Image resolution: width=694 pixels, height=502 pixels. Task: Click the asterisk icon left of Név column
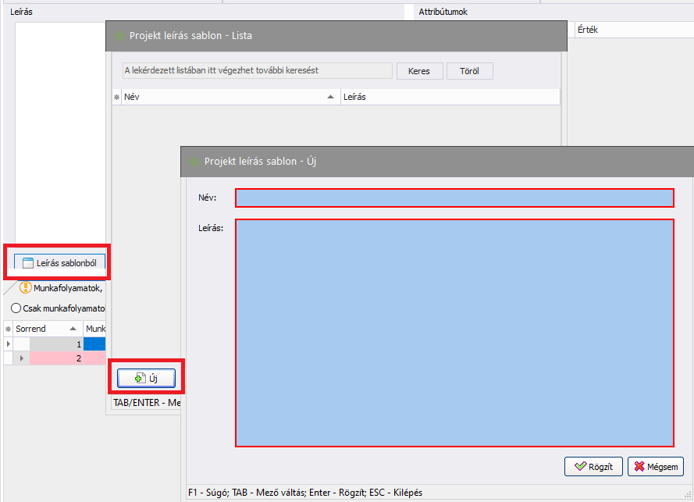(x=117, y=98)
